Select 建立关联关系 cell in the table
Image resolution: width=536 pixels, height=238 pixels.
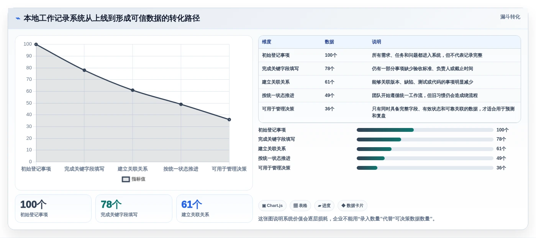click(276, 82)
